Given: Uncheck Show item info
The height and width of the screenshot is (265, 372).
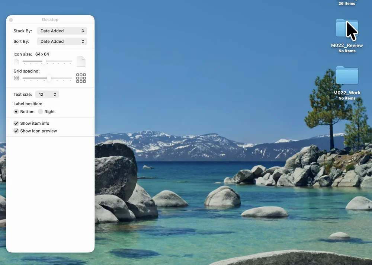Looking at the screenshot, I should pyautogui.click(x=16, y=123).
